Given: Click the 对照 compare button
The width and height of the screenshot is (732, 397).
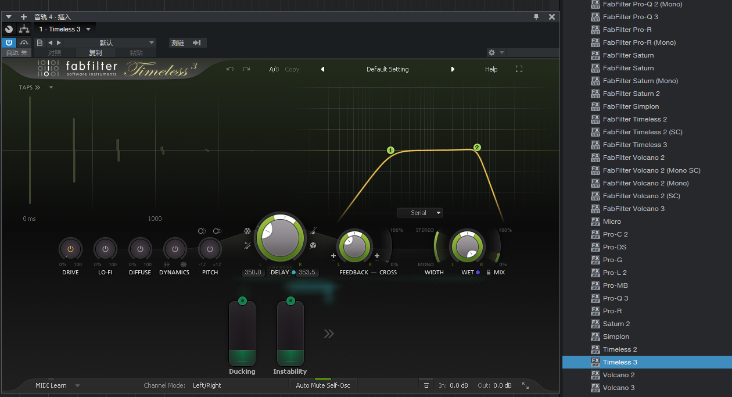Looking at the screenshot, I should (55, 53).
